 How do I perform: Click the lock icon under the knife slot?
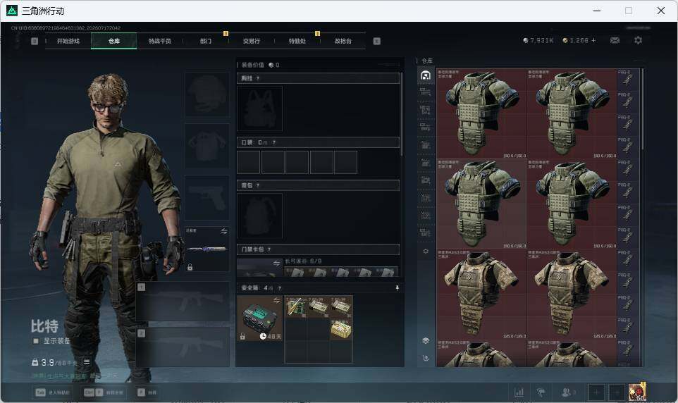[x=190, y=267]
